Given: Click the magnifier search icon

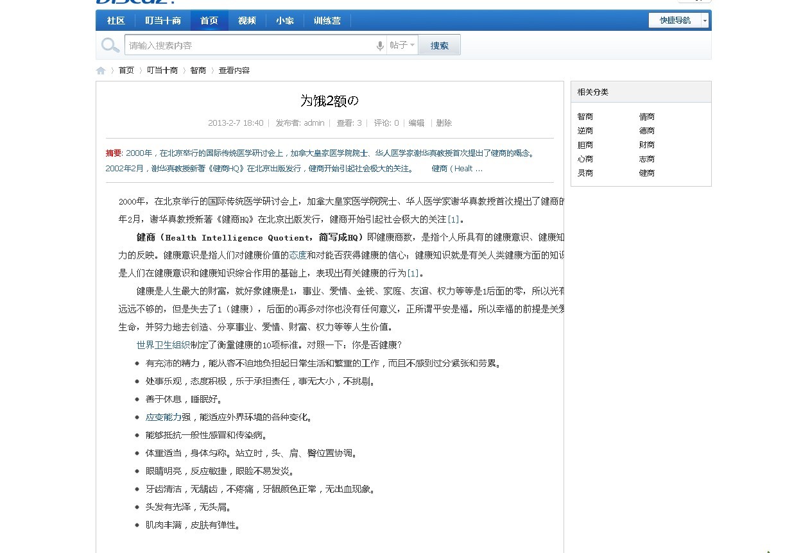Looking at the screenshot, I should 110,45.
